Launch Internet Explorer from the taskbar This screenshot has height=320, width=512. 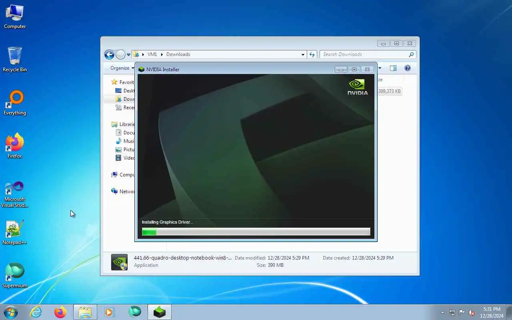[x=36, y=312]
